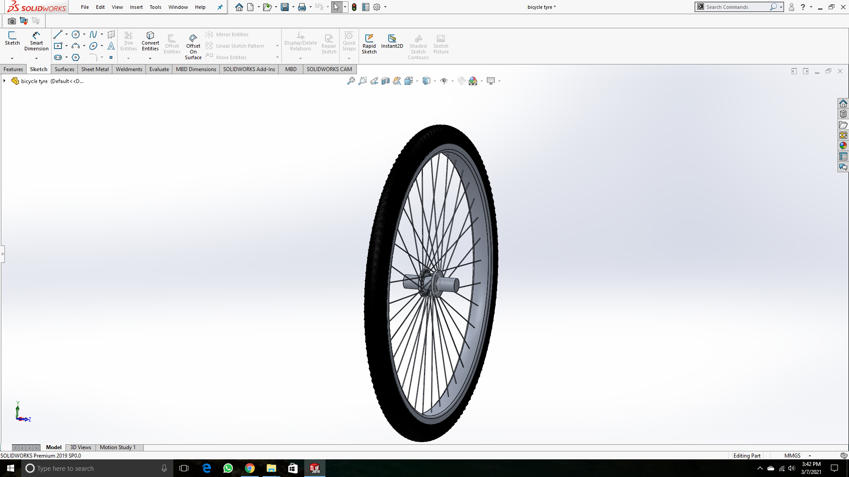Click the Search Commands input field

pos(736,7)
